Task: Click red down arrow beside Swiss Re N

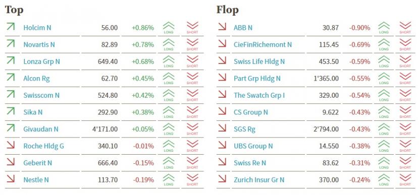Action: pyautogui.click(x=222, y=162)
